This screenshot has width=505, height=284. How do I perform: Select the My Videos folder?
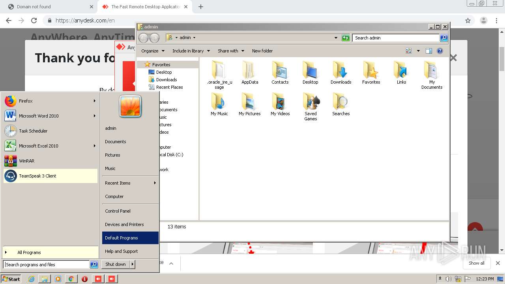point(280,104)
